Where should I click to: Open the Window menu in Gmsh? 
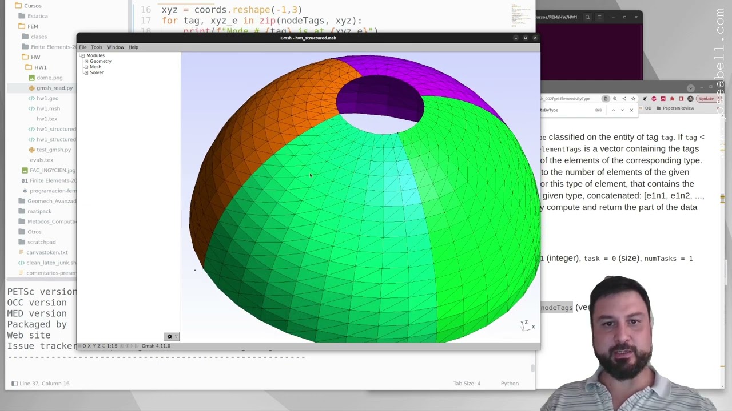(x=115, y=47)
